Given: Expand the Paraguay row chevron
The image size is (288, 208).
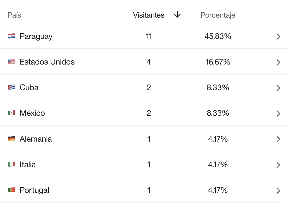Looking at the screenshot, I should 278,37.
